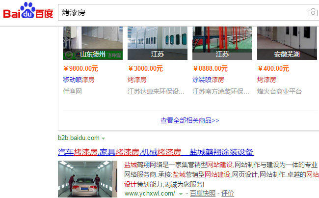Click the search box containing 烤漆房

coord(188,12)
